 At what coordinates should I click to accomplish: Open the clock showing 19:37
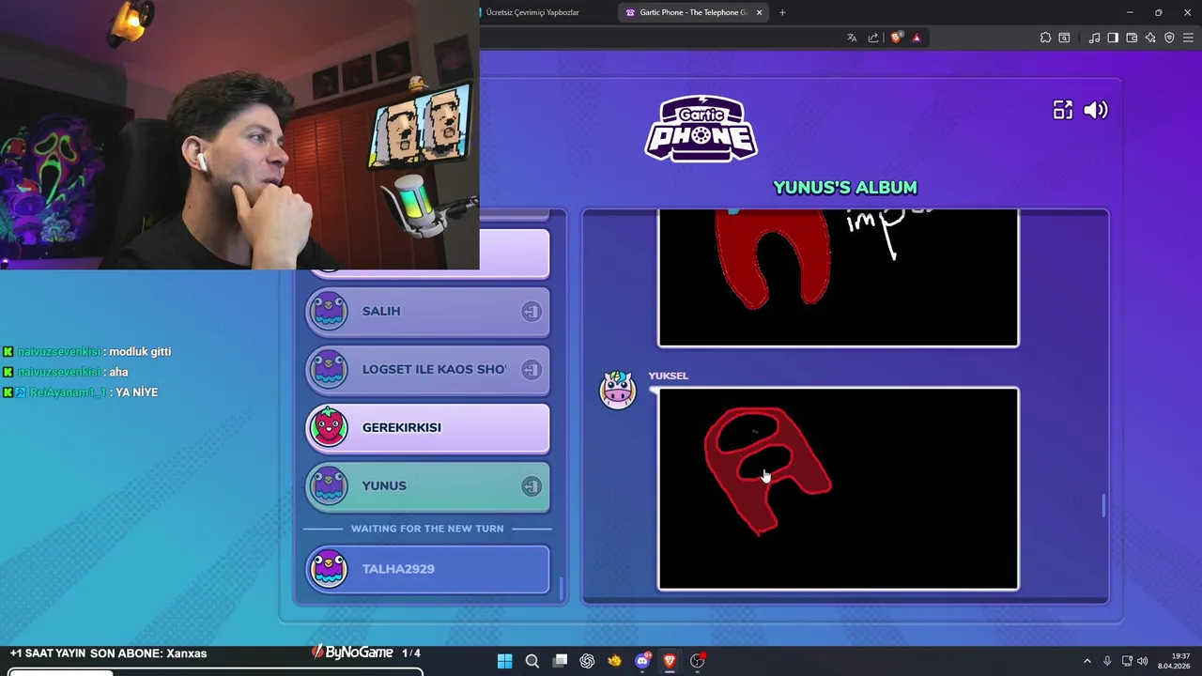pos(1174,661)
